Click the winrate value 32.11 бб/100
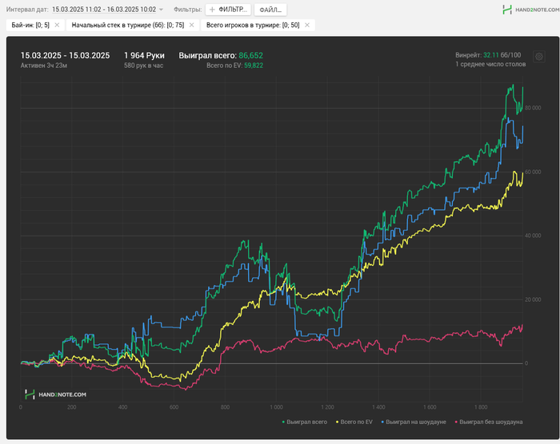This screenshot has height=444, width=560. click(x=502, y=55)
